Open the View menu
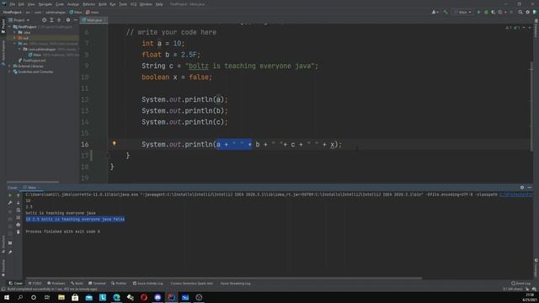Screen dimensions: 539x303 [31, 4]
